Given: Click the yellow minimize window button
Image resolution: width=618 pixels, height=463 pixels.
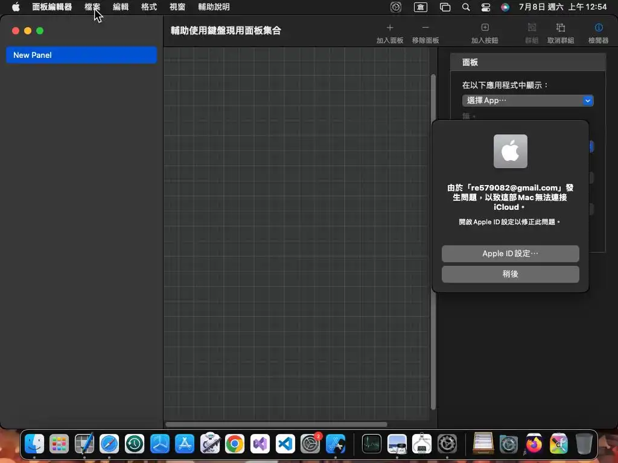Looking at the screenshot, I should click(x=28, y=31).
